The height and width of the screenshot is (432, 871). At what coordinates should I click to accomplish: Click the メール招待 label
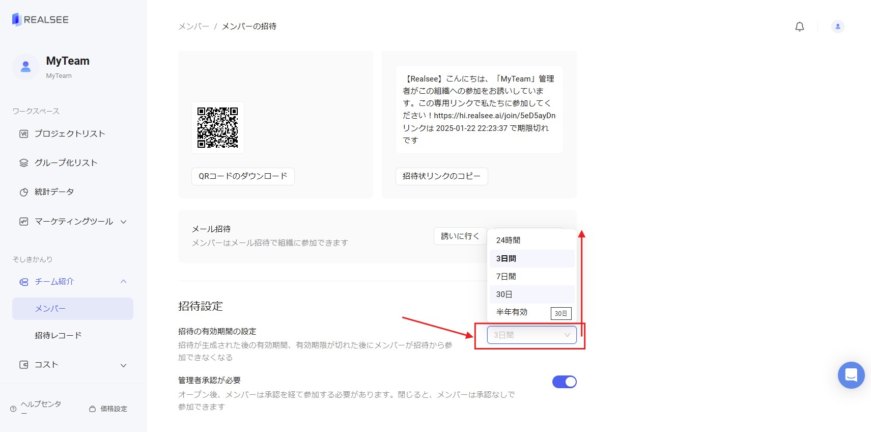[211, 229]
